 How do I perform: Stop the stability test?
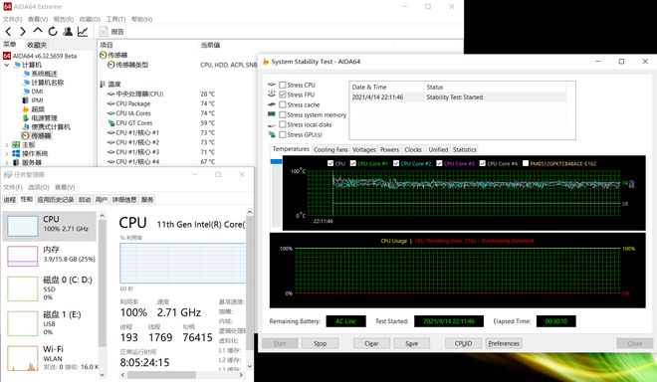[321, 343]
